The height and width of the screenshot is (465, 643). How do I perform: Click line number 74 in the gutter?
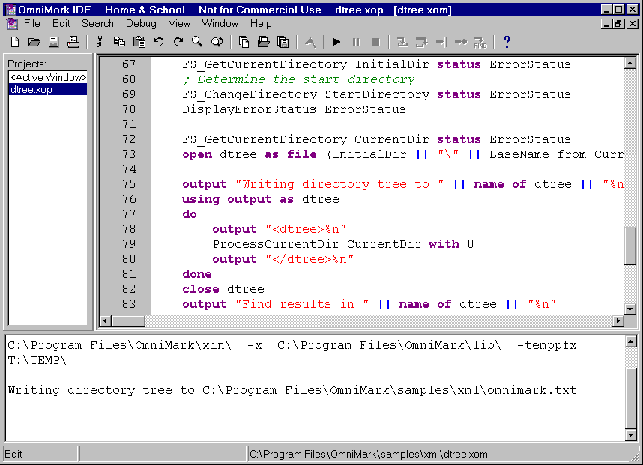[x=129, y=169]
